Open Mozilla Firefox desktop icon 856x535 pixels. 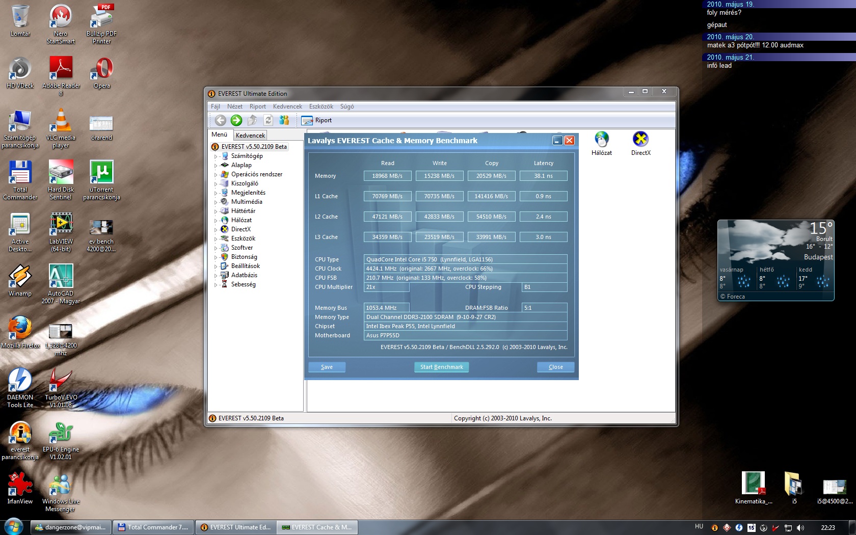point(20,332)
